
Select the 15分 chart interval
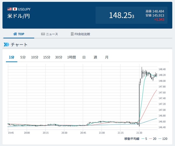[47, 57]
